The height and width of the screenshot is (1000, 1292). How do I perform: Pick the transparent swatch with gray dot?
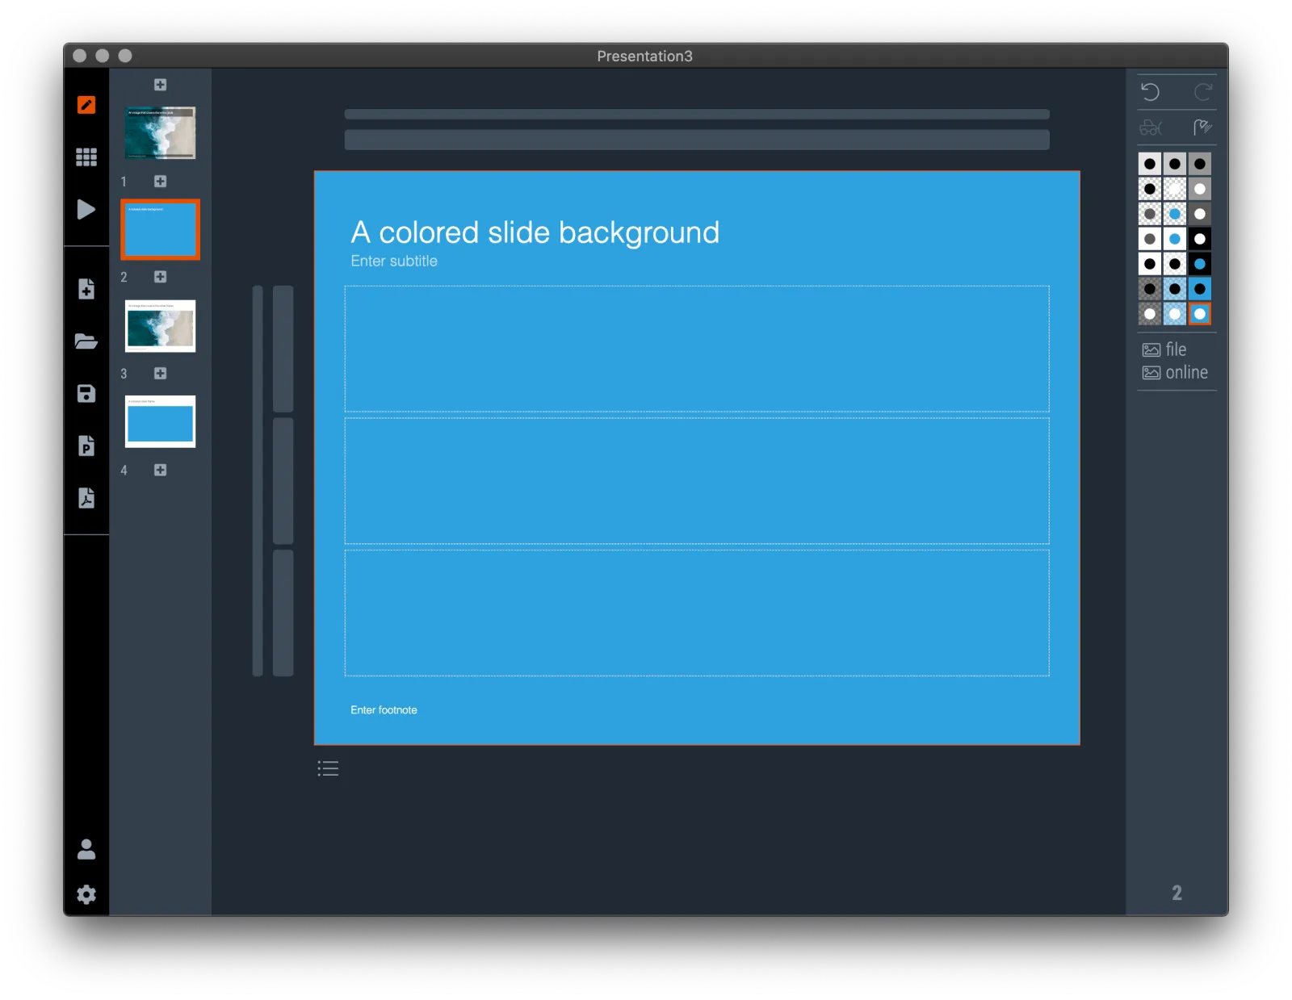pyautogui.click(x=1150, y=214)
